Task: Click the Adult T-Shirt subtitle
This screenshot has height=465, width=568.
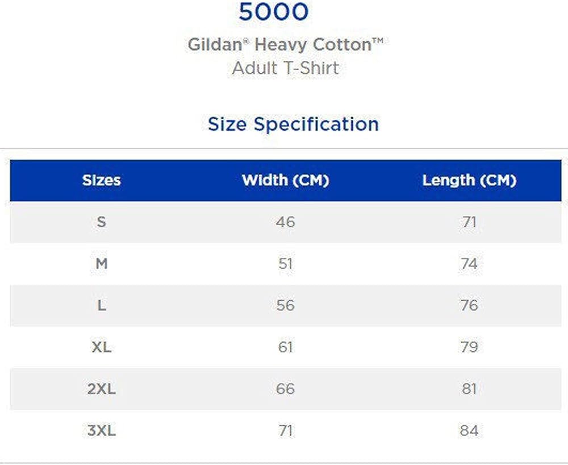Action: click(x=286, y=68)
